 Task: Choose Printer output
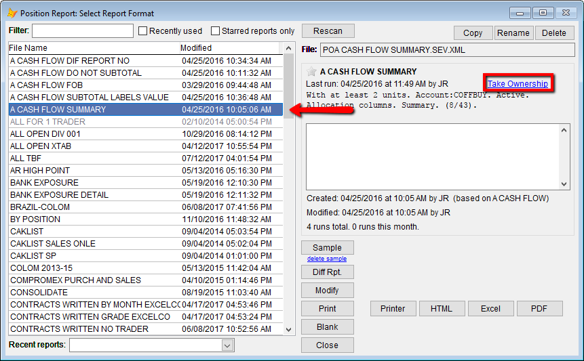tap(393, 309)
